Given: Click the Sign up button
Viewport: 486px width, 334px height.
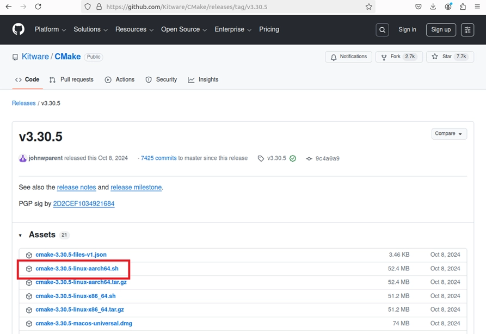Looking at the screenshot, I should click(x=440, y=29).
